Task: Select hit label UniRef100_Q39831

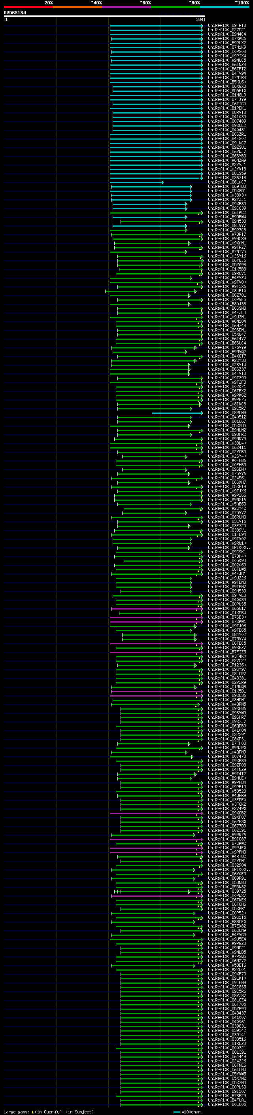Action: pos(227,1026)
